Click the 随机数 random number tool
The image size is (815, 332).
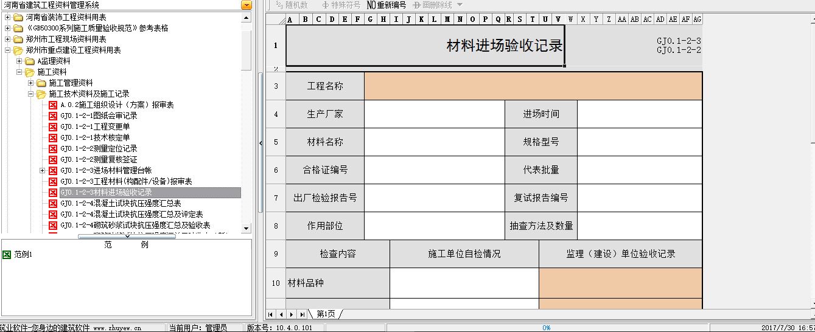click(x=292, y=5)
